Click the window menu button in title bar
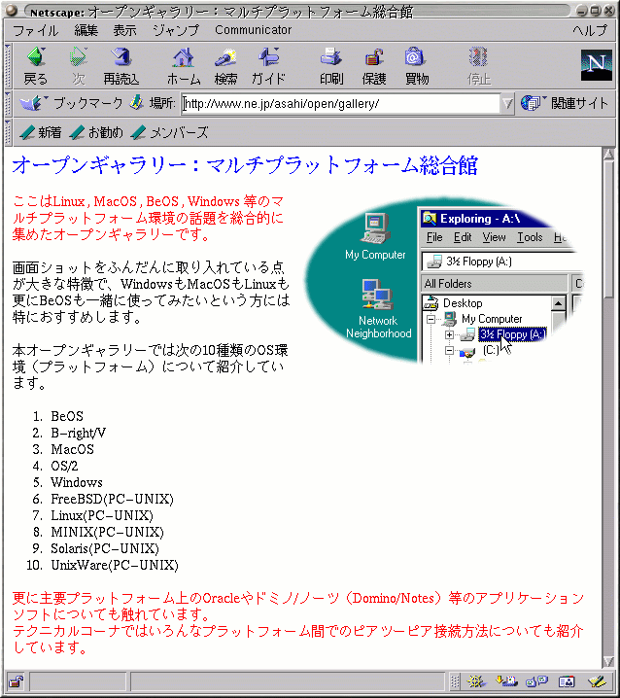 pyautogui.click(x=12, y=10)
